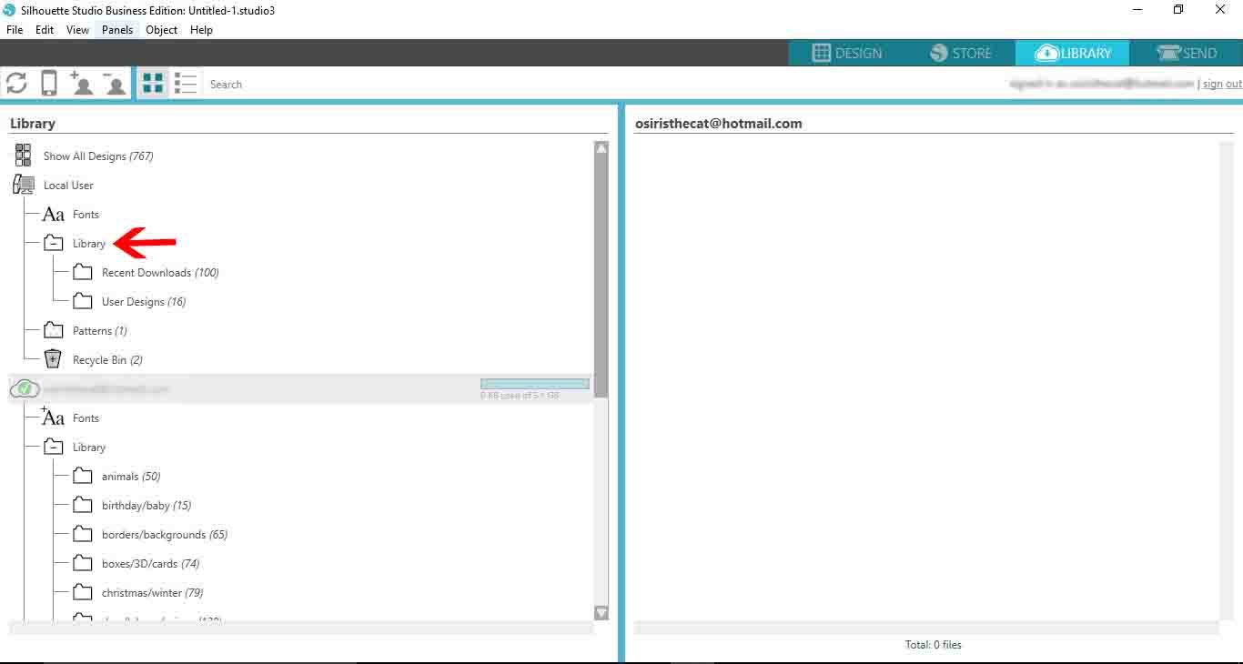Open the STORE tab
Viewport: 1243px width, 664px height.
pyautogui.click(x=960, y=53)
